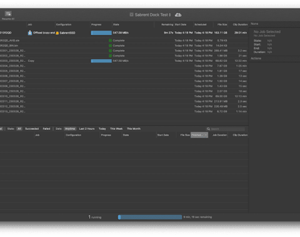Click the 7.67 GB file size cell
The image size is (300, 237).
click(x=222, y=66)
